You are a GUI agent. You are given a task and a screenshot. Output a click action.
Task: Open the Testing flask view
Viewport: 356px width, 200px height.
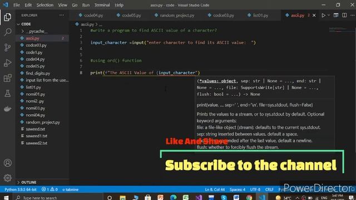(7, 93)
